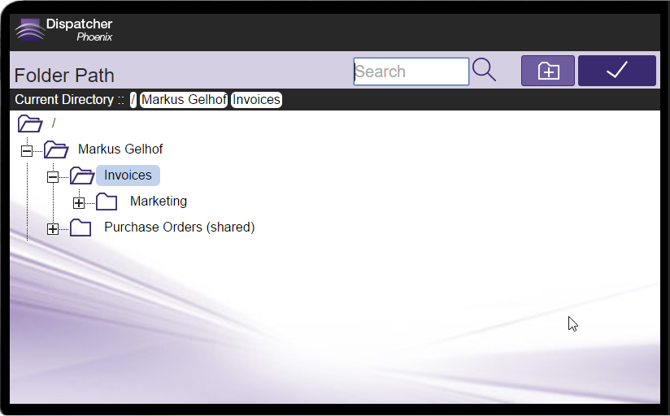Image resolution: width=670 pixels, height=416 pixels.
Task: Click the magnifying glass search icon
Action: point(484,71)
